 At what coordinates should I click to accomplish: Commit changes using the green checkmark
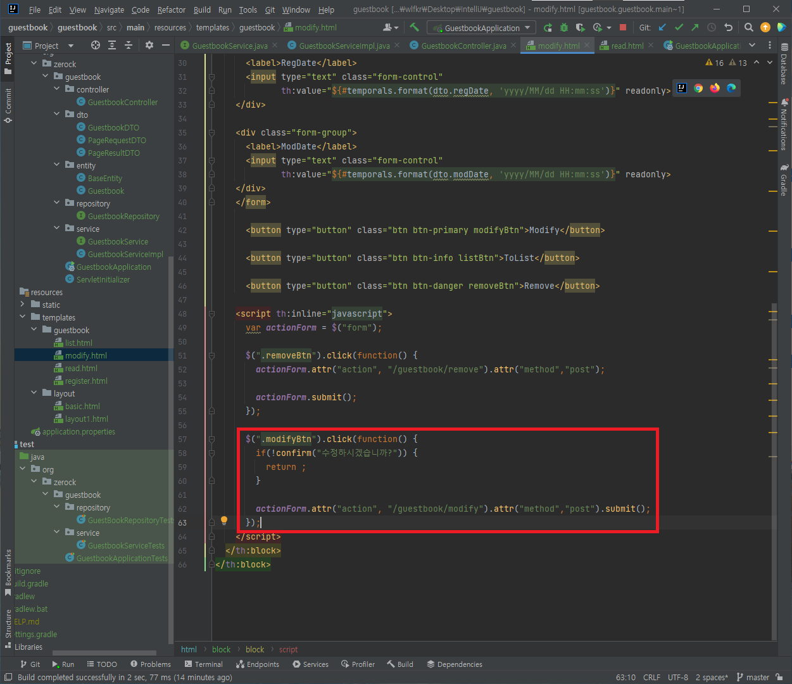pos(679,28)
